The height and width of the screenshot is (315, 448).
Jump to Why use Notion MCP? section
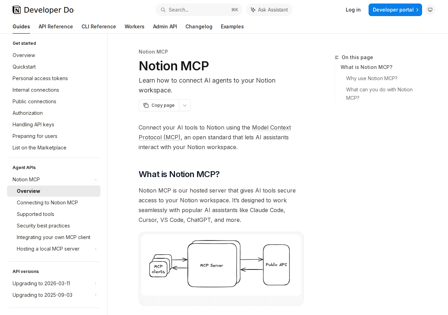pyautogui.click(x=372, y=78)
